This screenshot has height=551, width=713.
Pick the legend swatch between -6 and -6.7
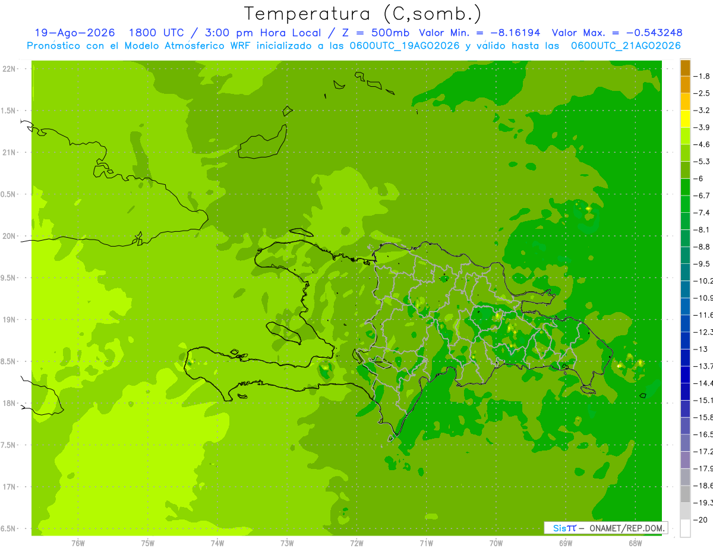[x=685, y=187]
